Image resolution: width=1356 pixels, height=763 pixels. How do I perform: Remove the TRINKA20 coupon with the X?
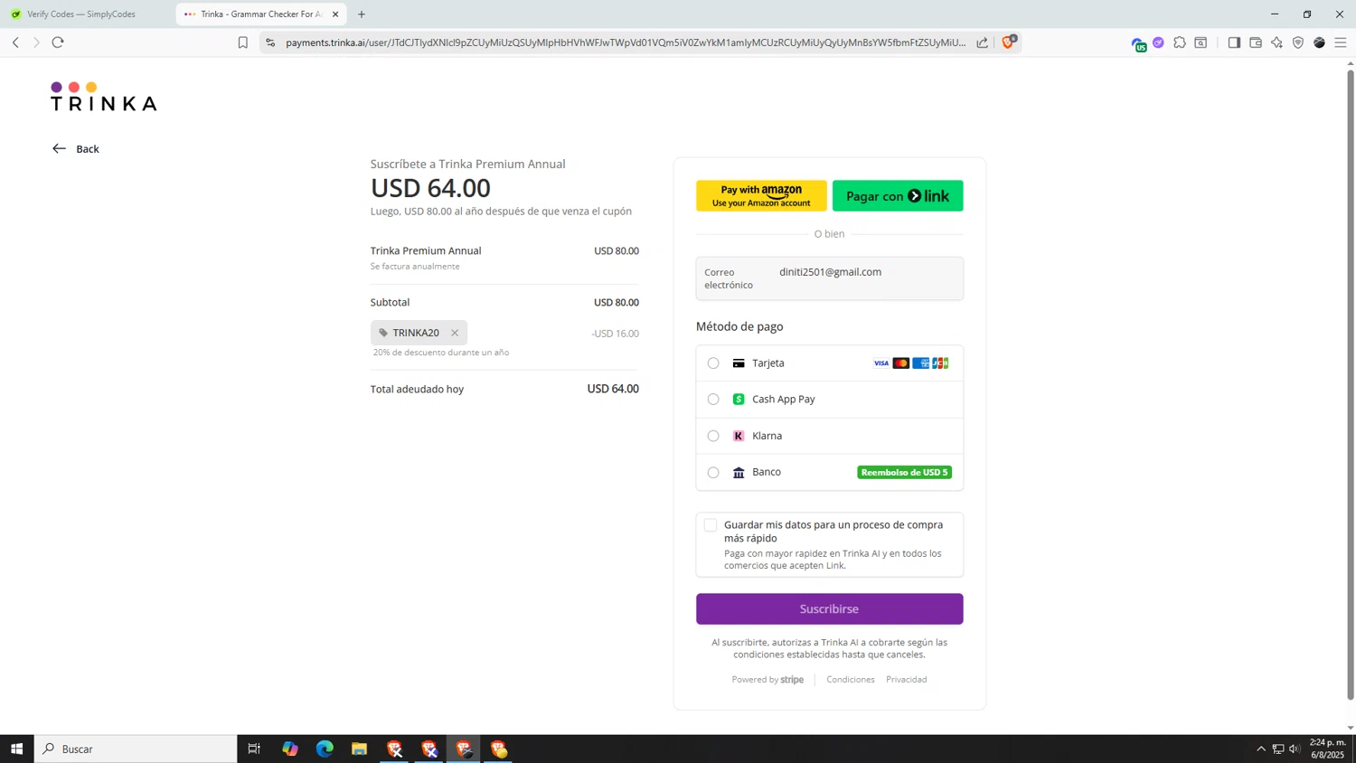(455, 333)
